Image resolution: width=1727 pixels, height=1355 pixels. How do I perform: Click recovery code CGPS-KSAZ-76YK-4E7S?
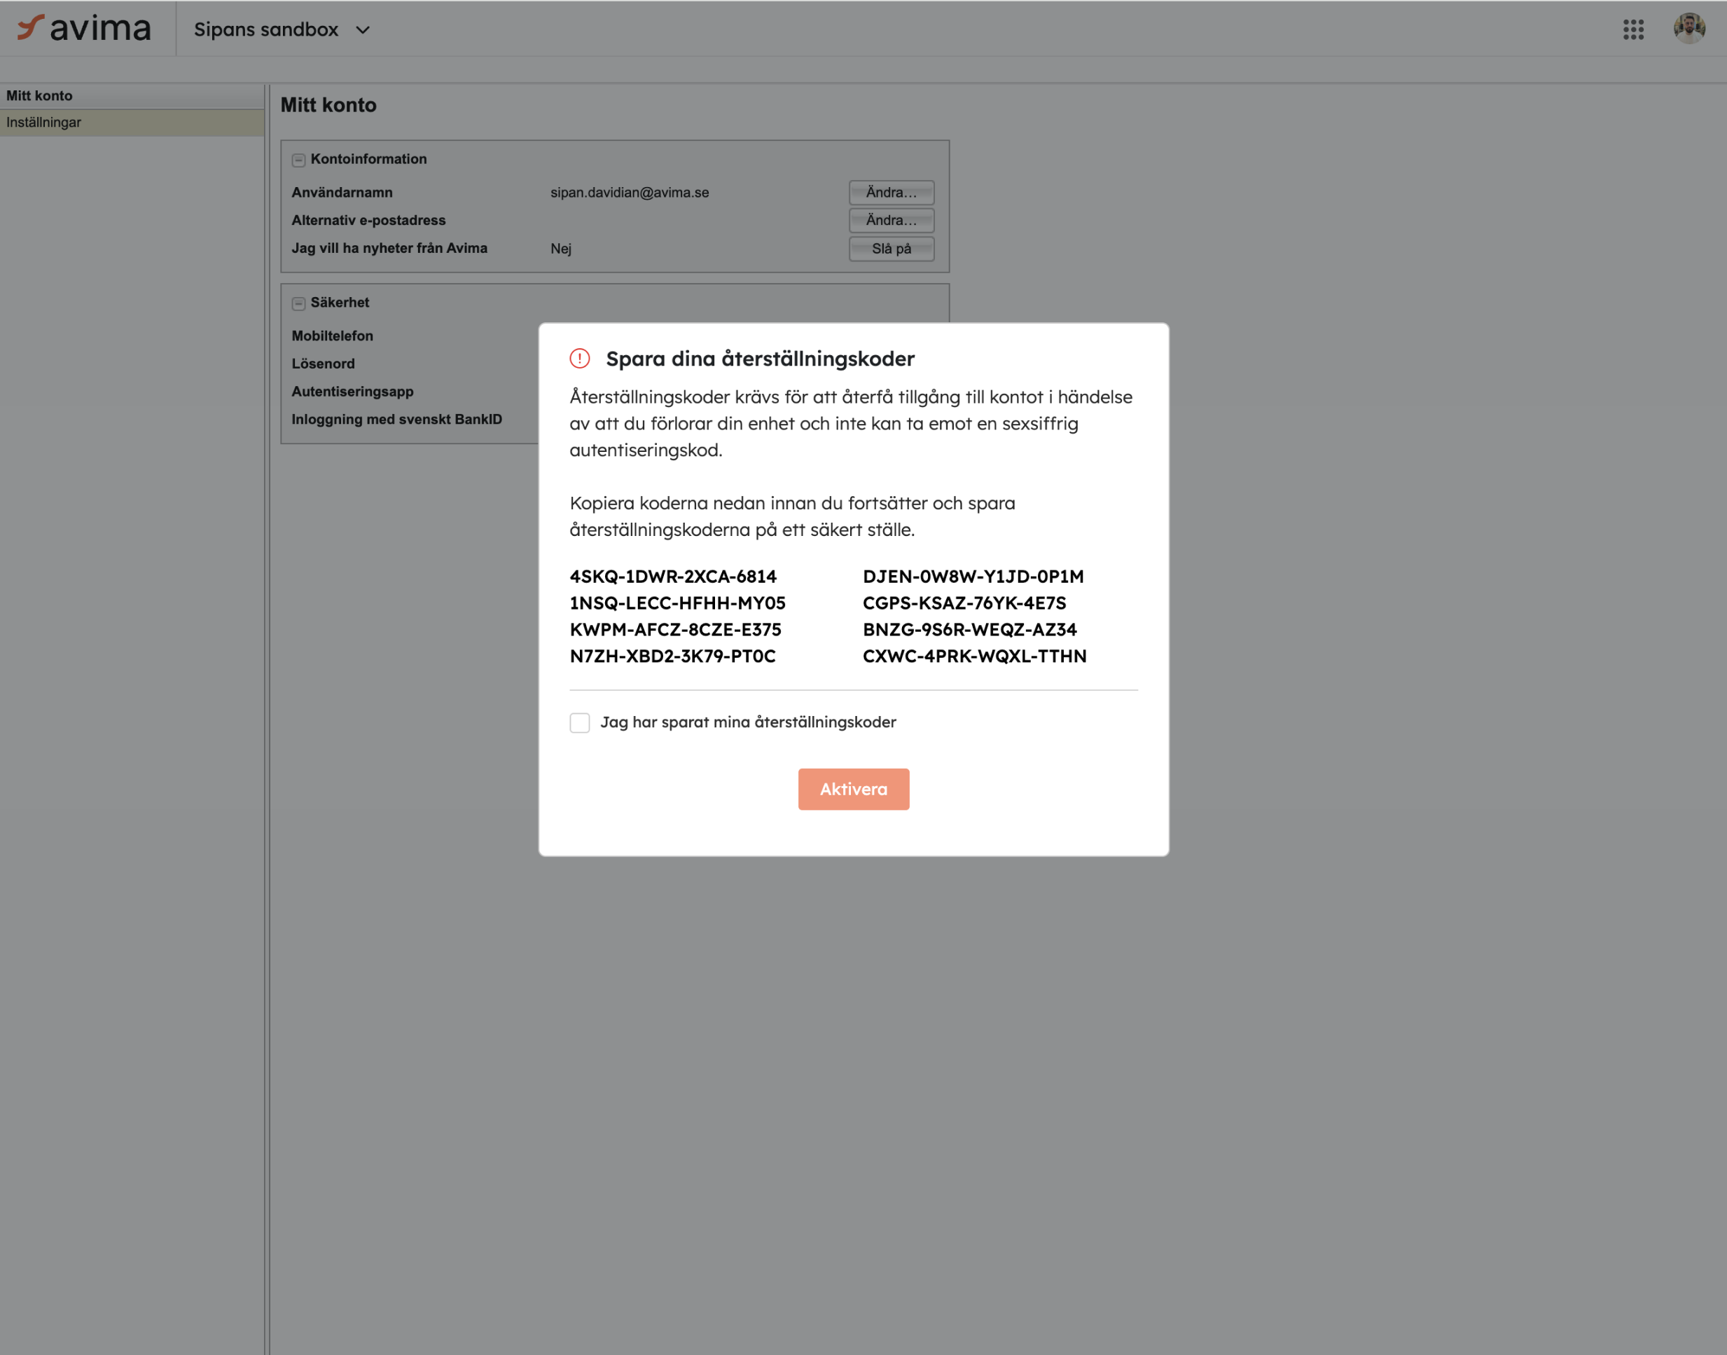pos(964,603)
